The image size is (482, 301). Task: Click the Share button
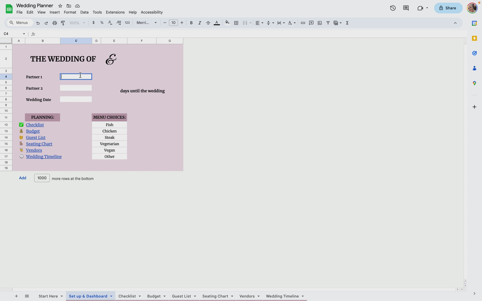tap(448, 8)
